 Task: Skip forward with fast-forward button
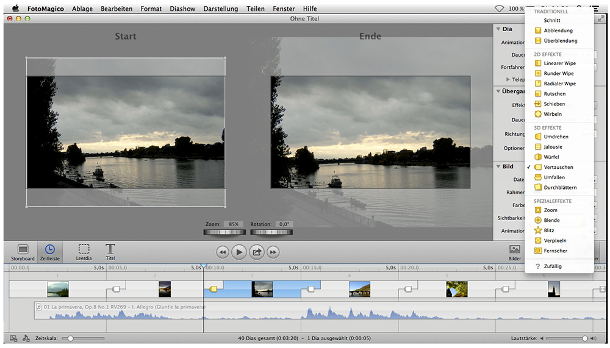pos(273,252)
